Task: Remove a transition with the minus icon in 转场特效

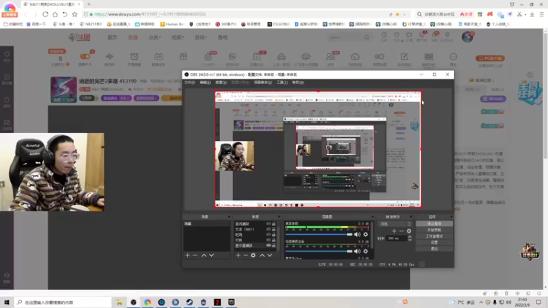Action: 401,231
